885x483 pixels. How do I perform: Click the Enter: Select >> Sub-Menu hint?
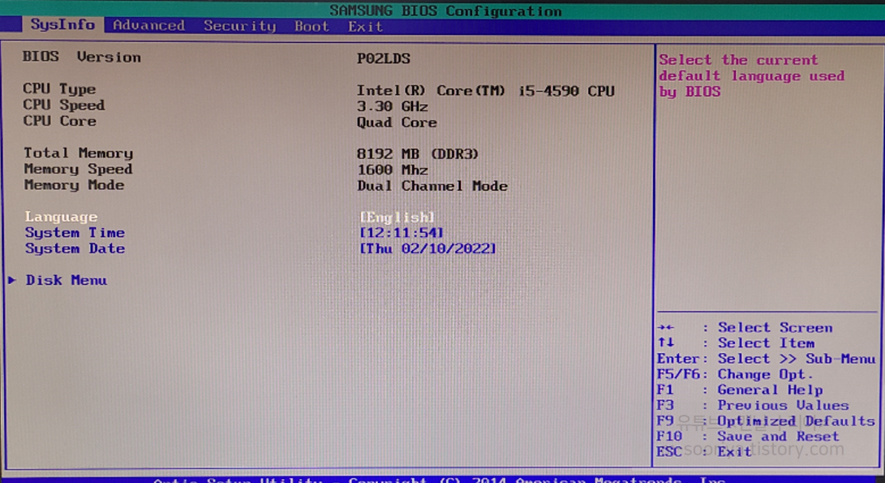[766, 359]
